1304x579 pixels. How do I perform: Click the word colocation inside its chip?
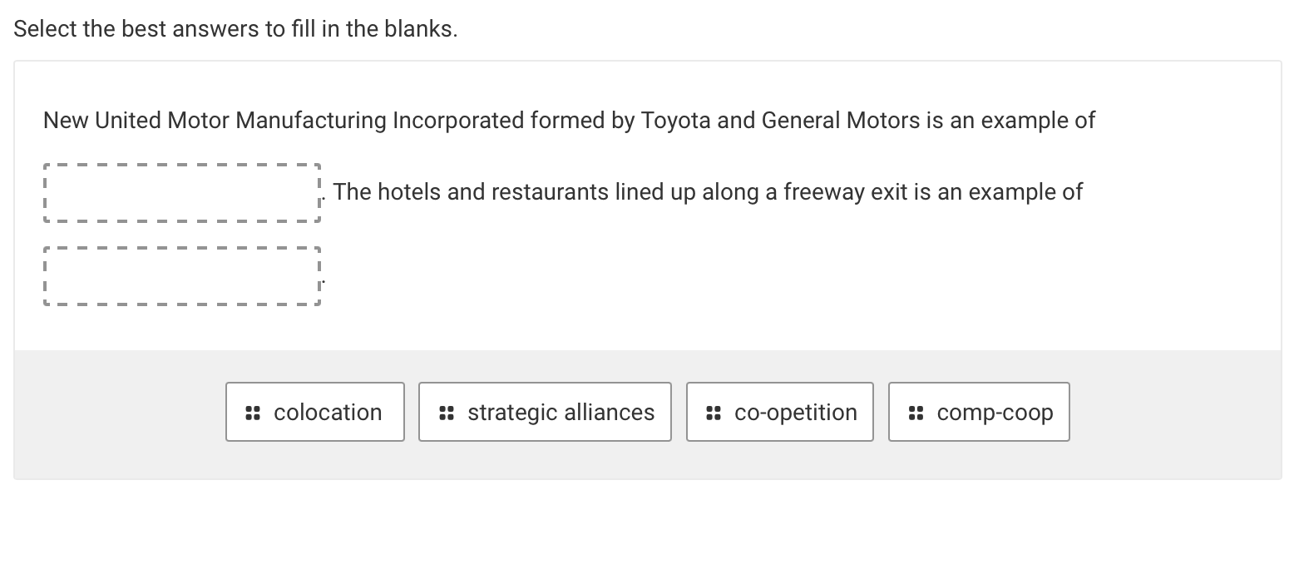pyautogui.click(x=328, y=411)
